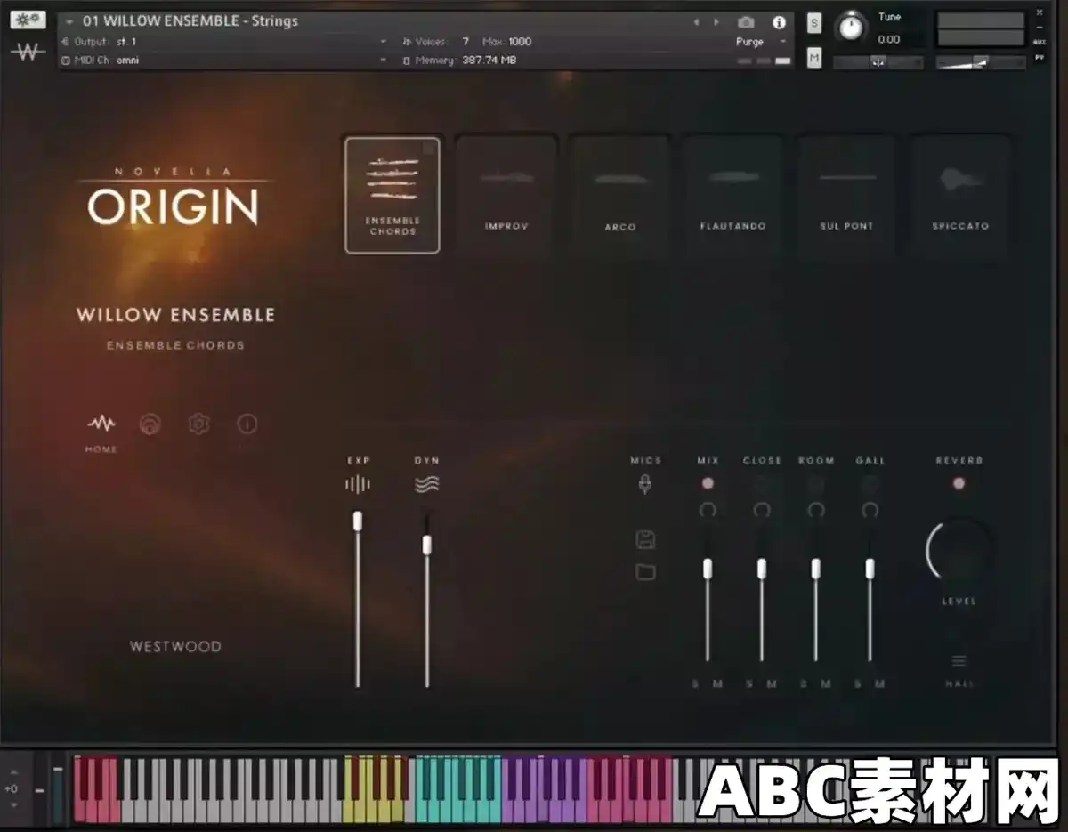Open the load mic preset folder icon

coord(644,572)
